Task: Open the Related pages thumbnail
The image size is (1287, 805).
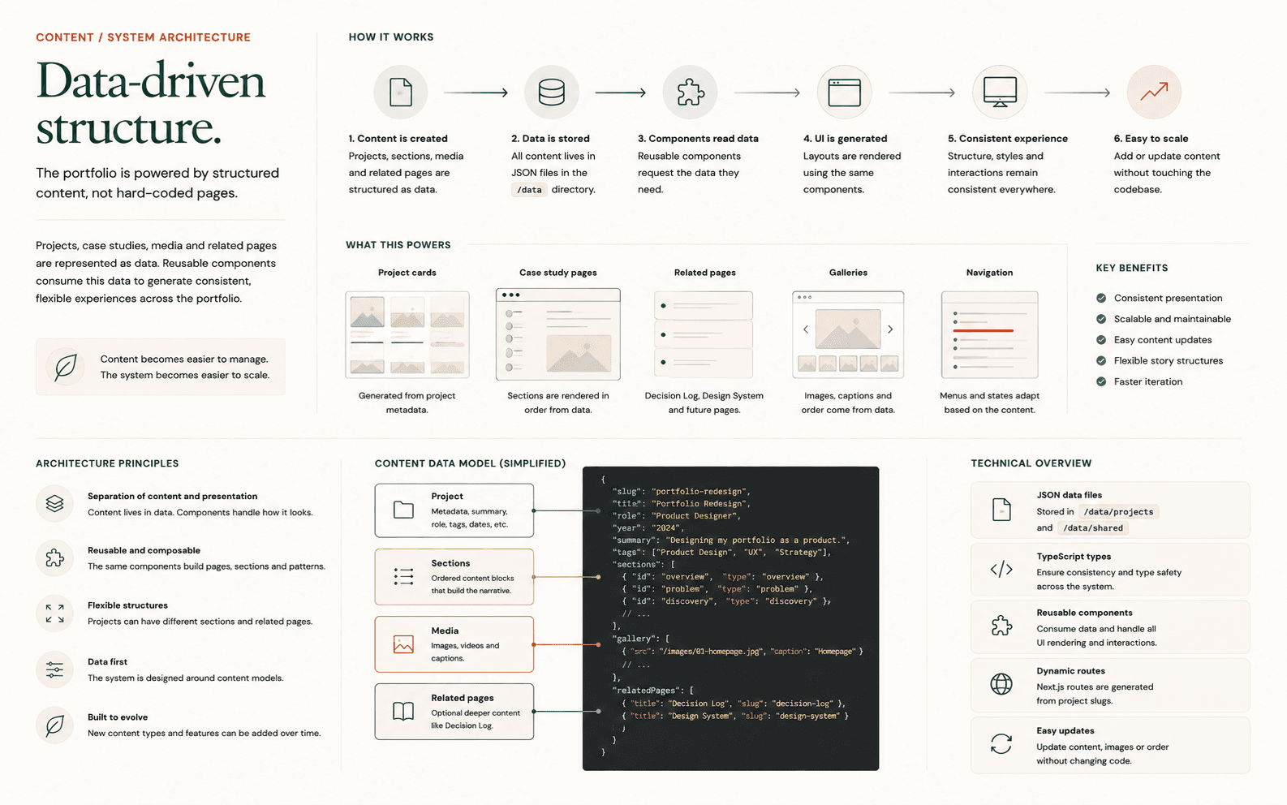Action: coord(704,334)
